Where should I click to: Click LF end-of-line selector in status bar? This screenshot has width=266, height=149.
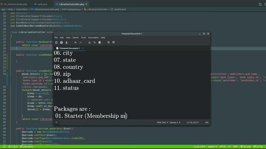coord(229,147)
